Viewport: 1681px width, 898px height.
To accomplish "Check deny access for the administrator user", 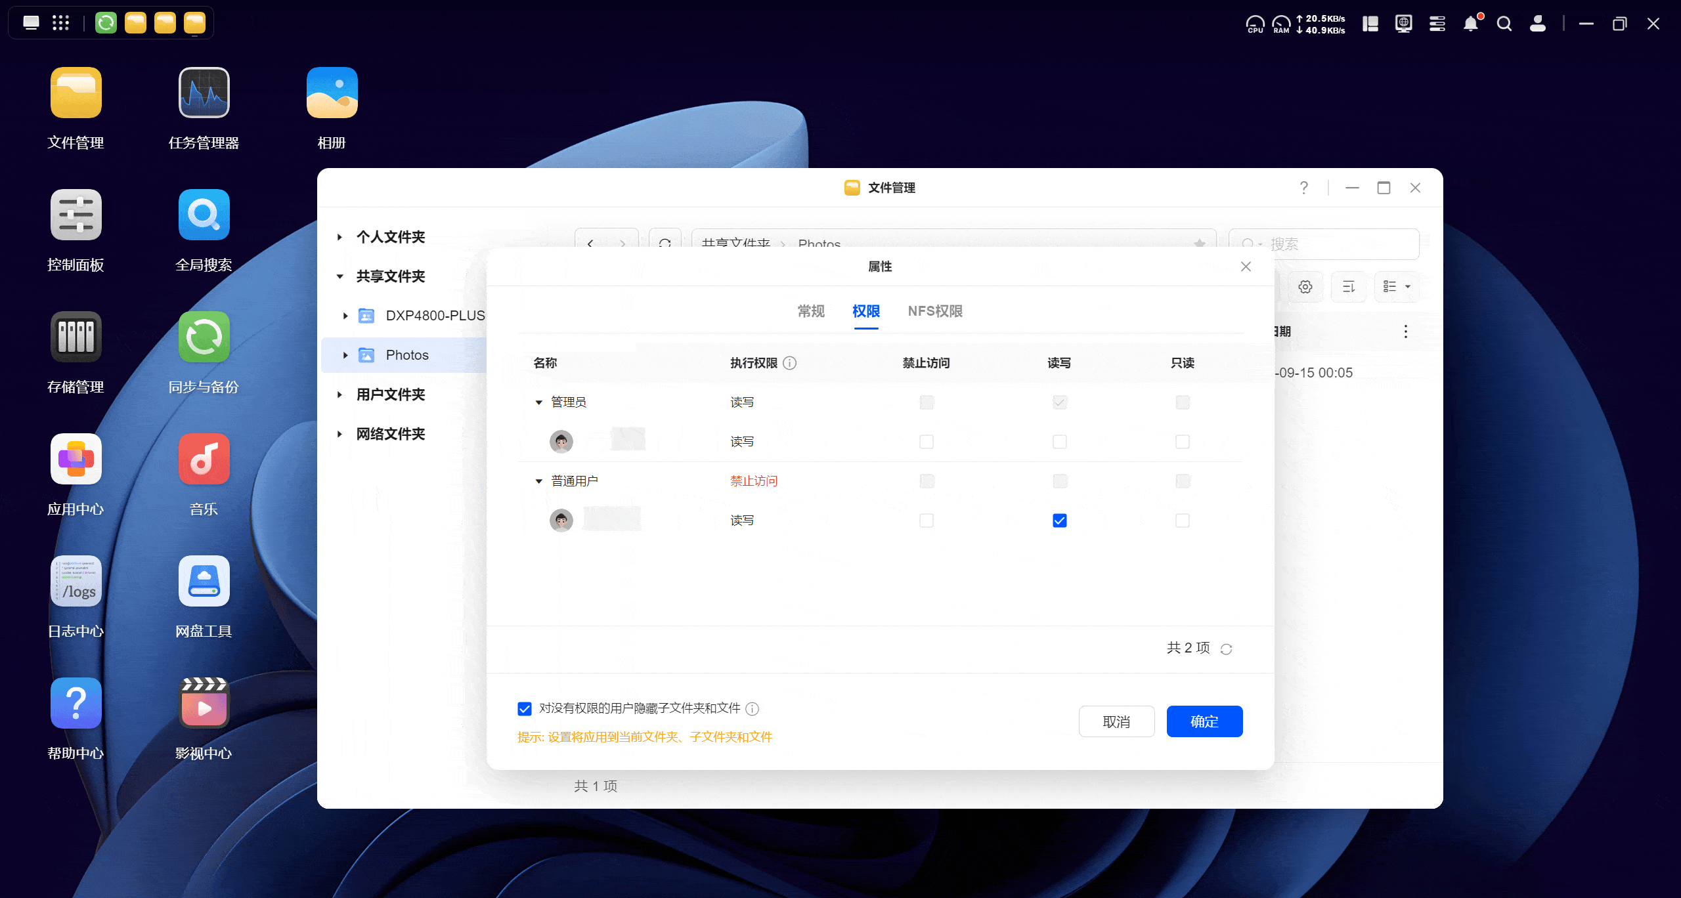I will pyautogui.click(x=927, y=442).
